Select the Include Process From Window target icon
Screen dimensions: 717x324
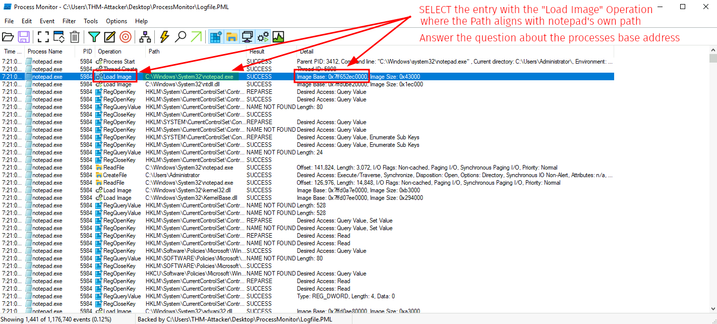point(126,37)
